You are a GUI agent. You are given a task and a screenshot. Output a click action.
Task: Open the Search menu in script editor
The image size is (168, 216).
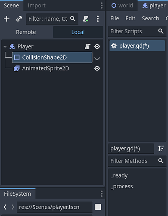(150, 19)
